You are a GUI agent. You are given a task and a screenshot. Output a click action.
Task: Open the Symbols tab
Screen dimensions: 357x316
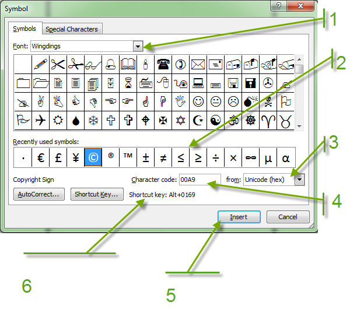(x=26, y=29)
